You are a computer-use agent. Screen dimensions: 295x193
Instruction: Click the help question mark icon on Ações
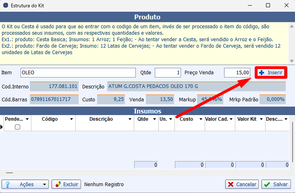pos(7,185)
